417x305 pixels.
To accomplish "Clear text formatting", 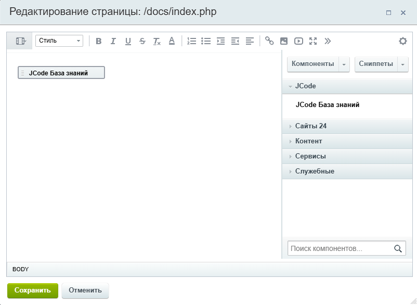I will (x=157, y=41).
